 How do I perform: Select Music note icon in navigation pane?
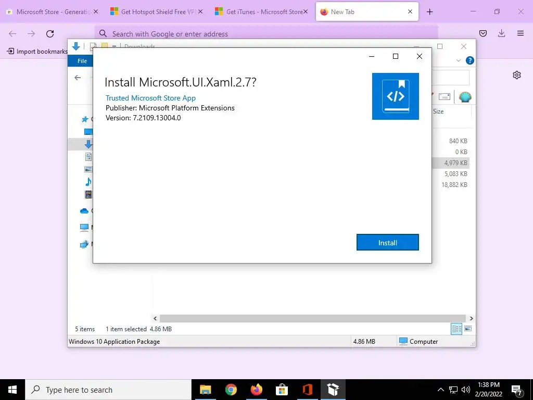coord(88,182)
